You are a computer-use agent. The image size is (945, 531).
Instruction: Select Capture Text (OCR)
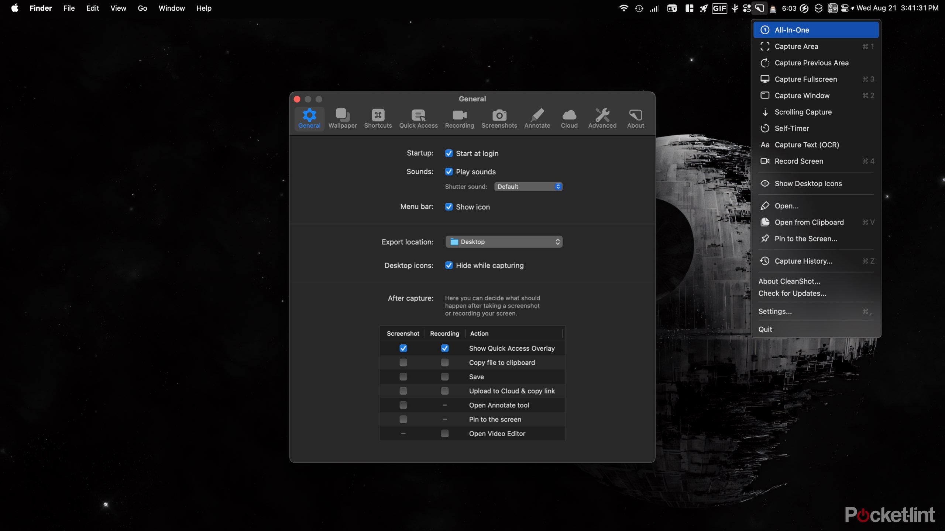(x=816, y=145)
